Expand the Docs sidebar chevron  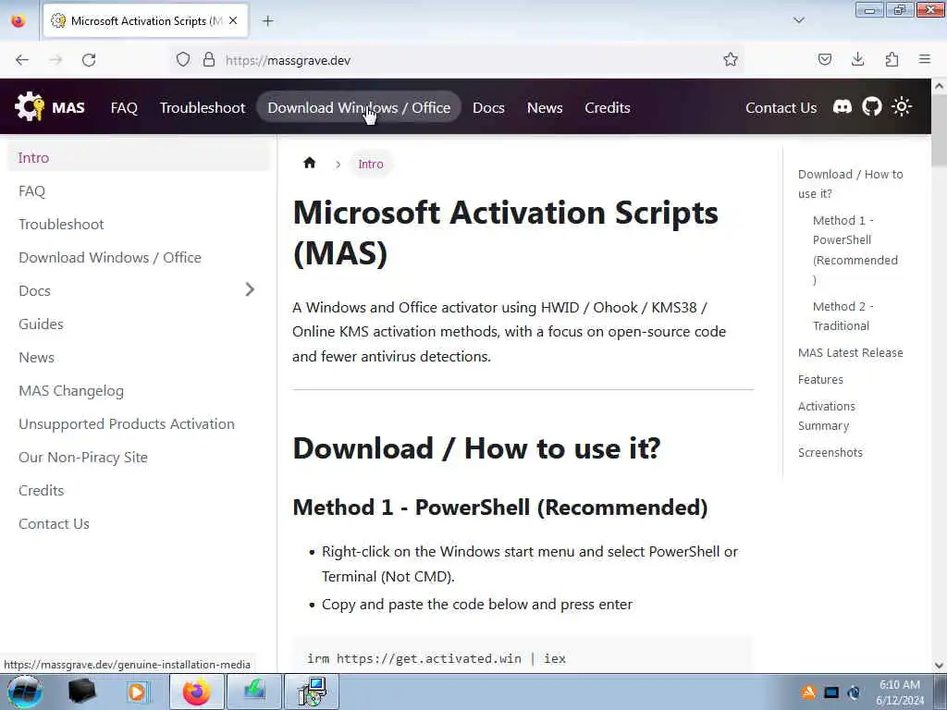click(x=250, y=289)
